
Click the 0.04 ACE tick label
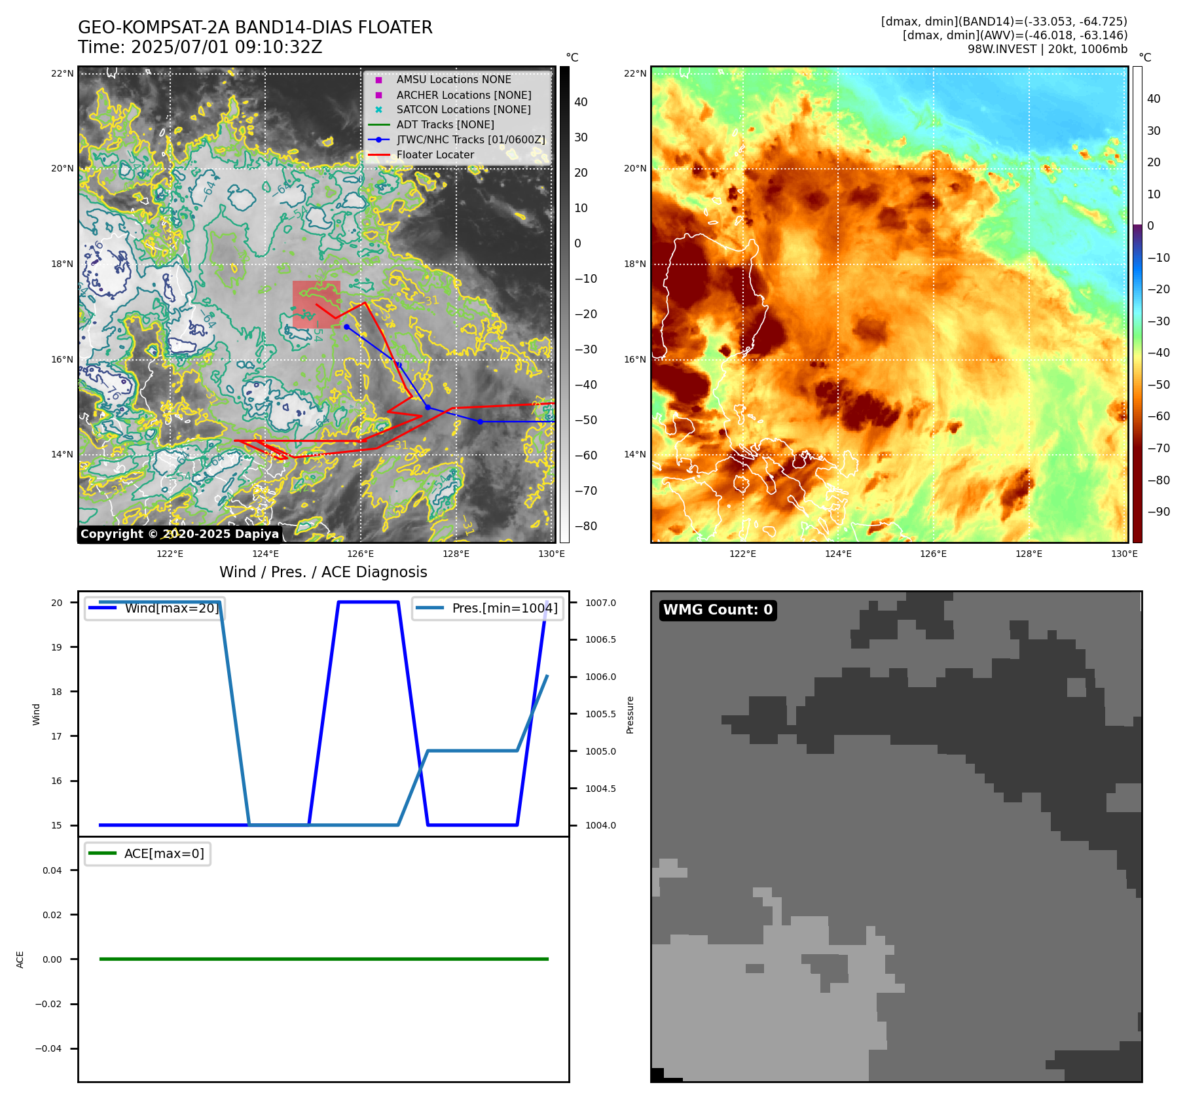tap(52, 870)
